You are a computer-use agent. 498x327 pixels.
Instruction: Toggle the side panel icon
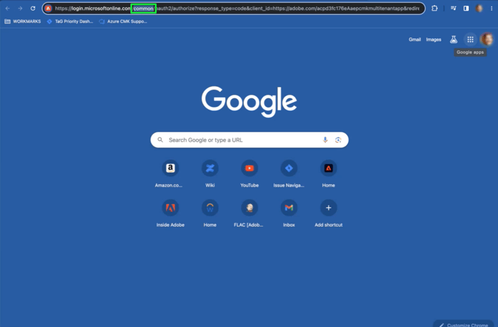click(x=466, y=9)
